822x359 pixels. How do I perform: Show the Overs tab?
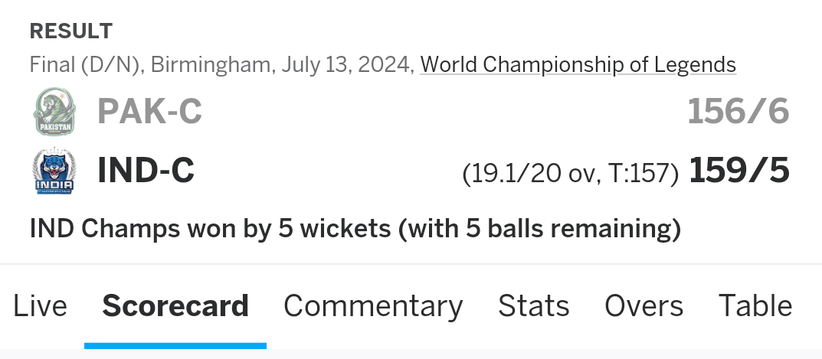(644, 306)
